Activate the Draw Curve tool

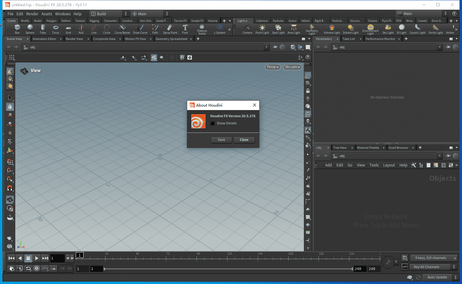(140, 30)
